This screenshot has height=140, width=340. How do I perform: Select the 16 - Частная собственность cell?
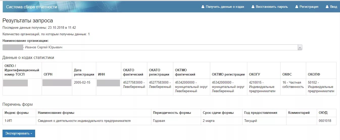(293, 87)
